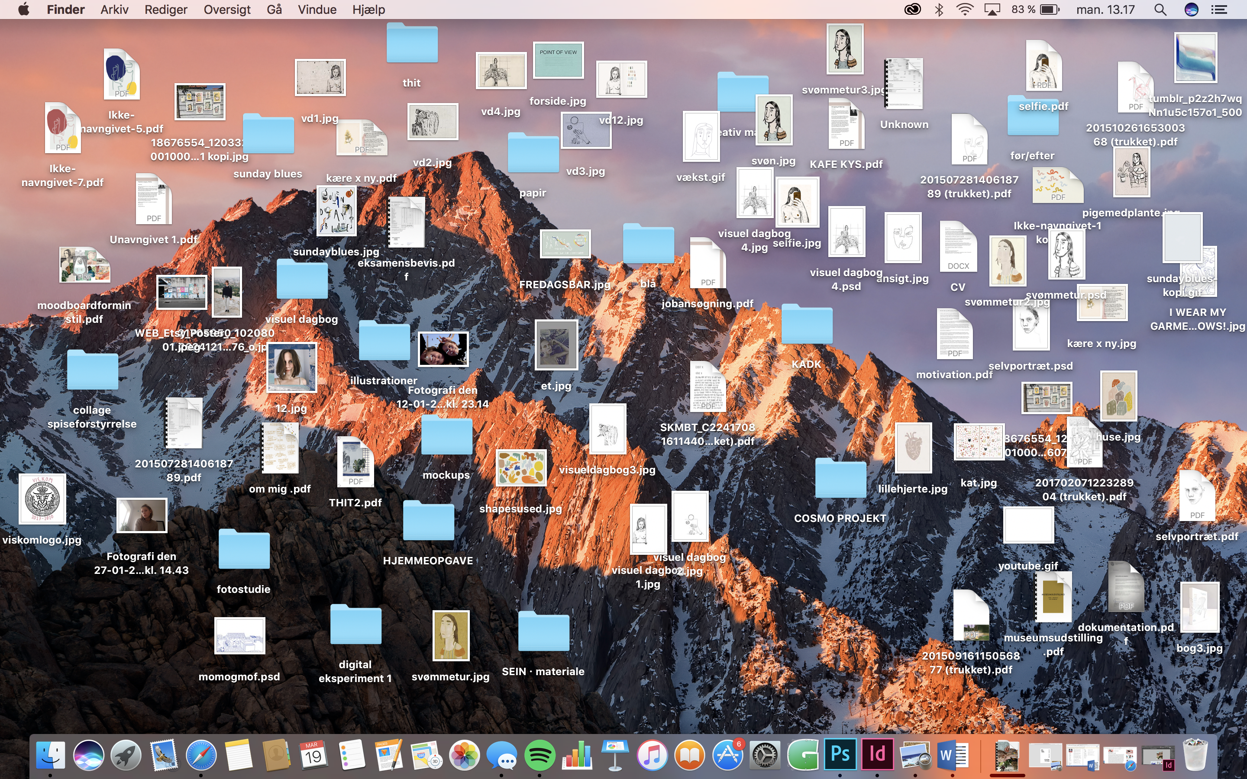
Task: Open System Preferences gear icon
Action: click(764, 755)
